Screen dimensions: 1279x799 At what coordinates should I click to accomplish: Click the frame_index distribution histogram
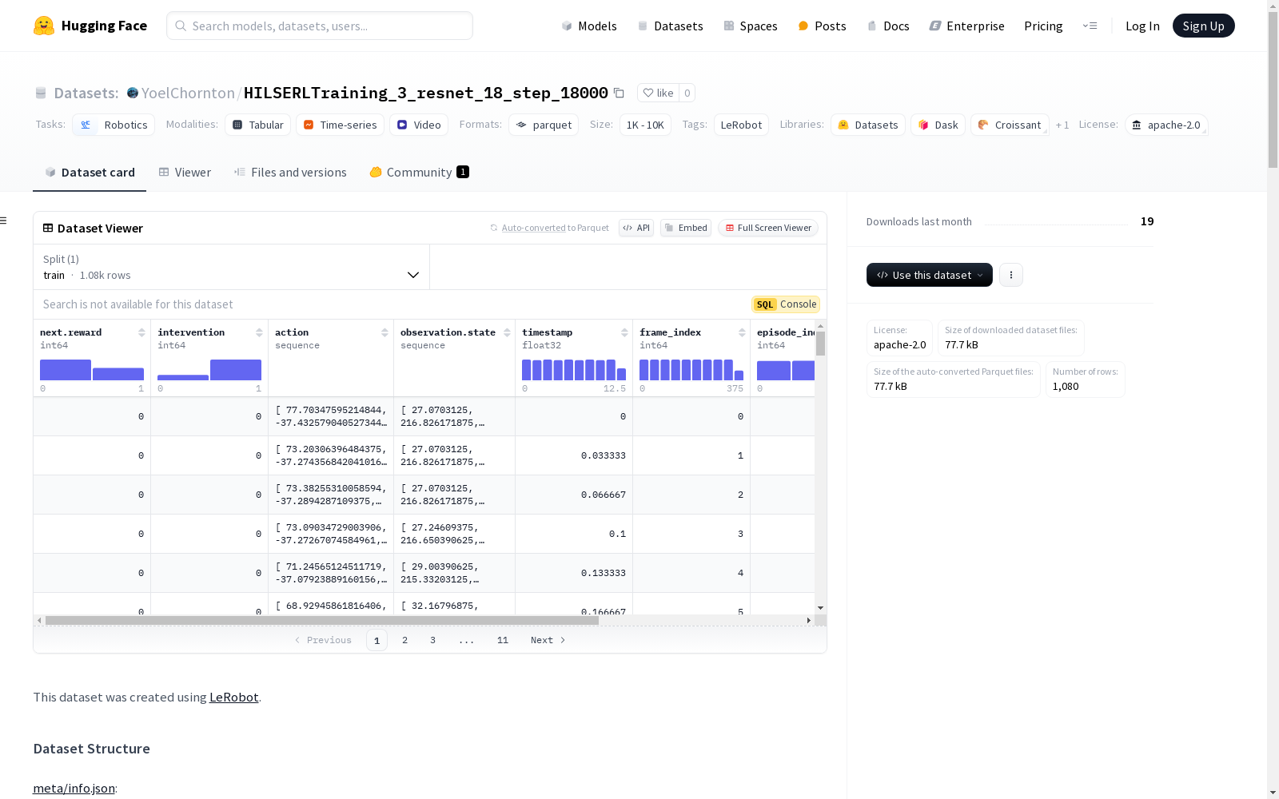[691, 370]
